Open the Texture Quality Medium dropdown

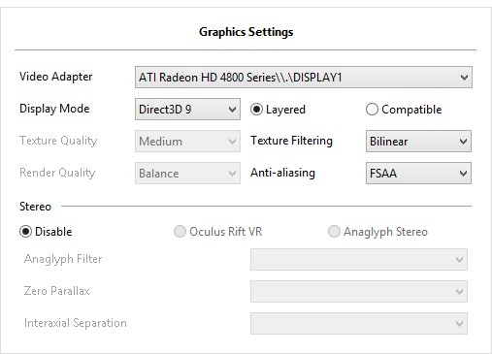187,142
